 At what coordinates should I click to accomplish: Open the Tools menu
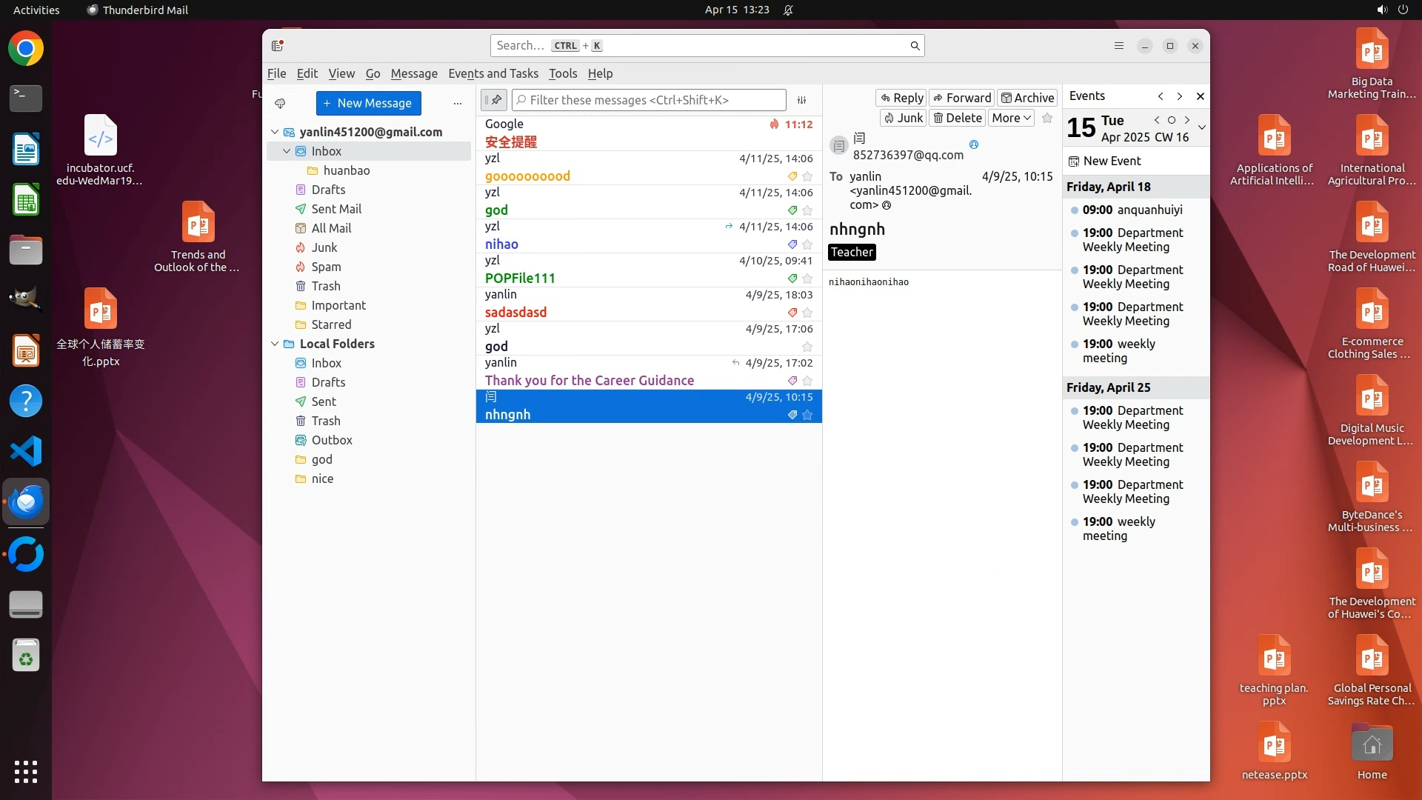562,73
